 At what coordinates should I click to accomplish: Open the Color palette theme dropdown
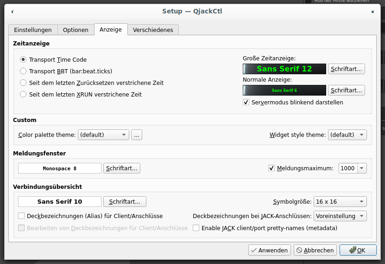[x=103, y=135]
